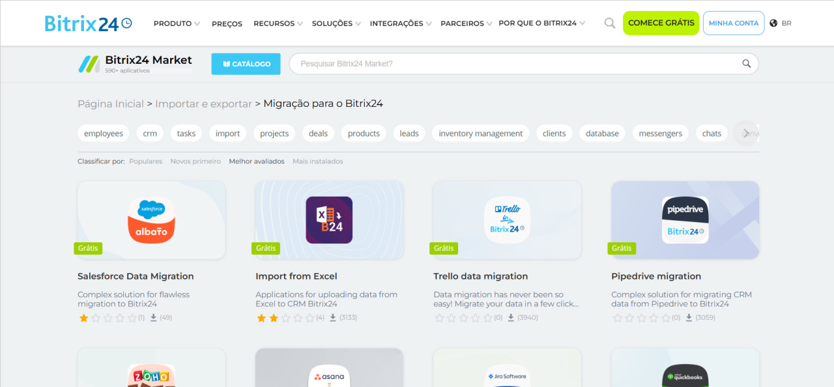Open the Jira Software app icon
Screen dimensions: 834x387
pos(507,376)
